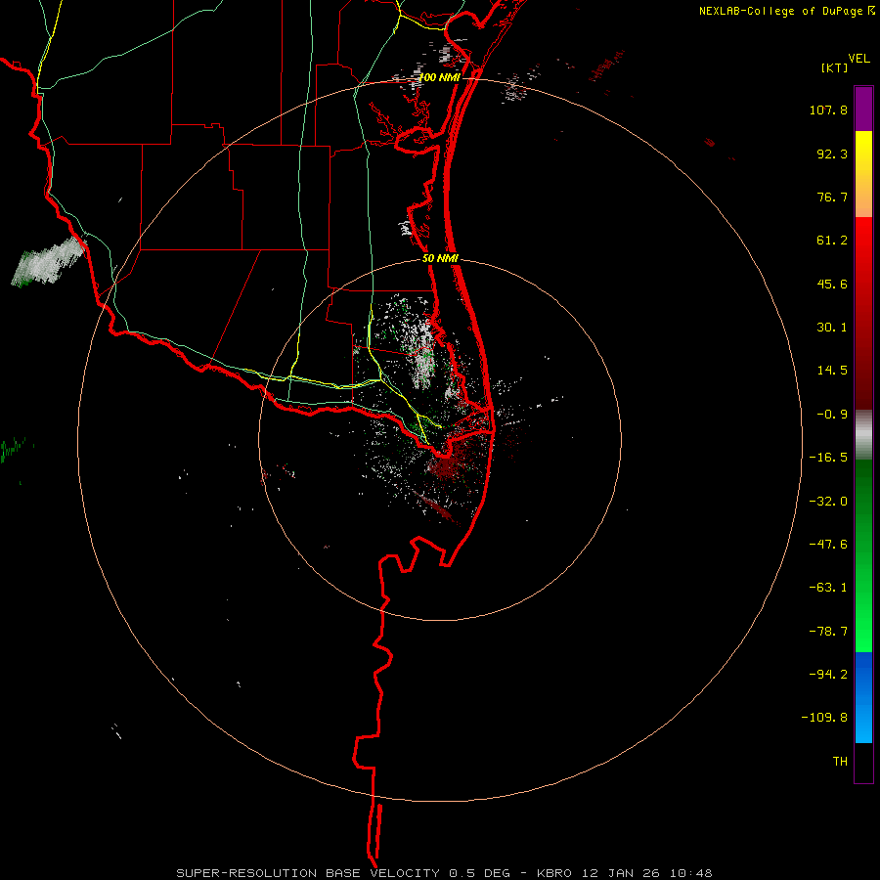Click the gray velocity echo patch at far left
880x880 pixels.
tap(47, 261)
